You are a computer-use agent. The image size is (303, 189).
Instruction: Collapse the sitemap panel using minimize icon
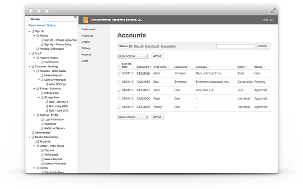pyautogui.click(x=75, y=17)
